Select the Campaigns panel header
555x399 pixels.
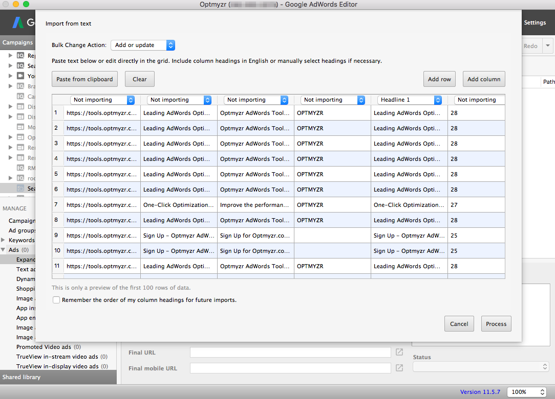pyautogui.click(x=18, y=42)
